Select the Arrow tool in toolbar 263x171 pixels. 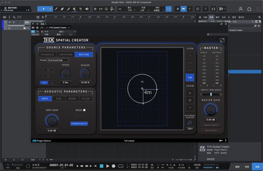click(44, 9)
